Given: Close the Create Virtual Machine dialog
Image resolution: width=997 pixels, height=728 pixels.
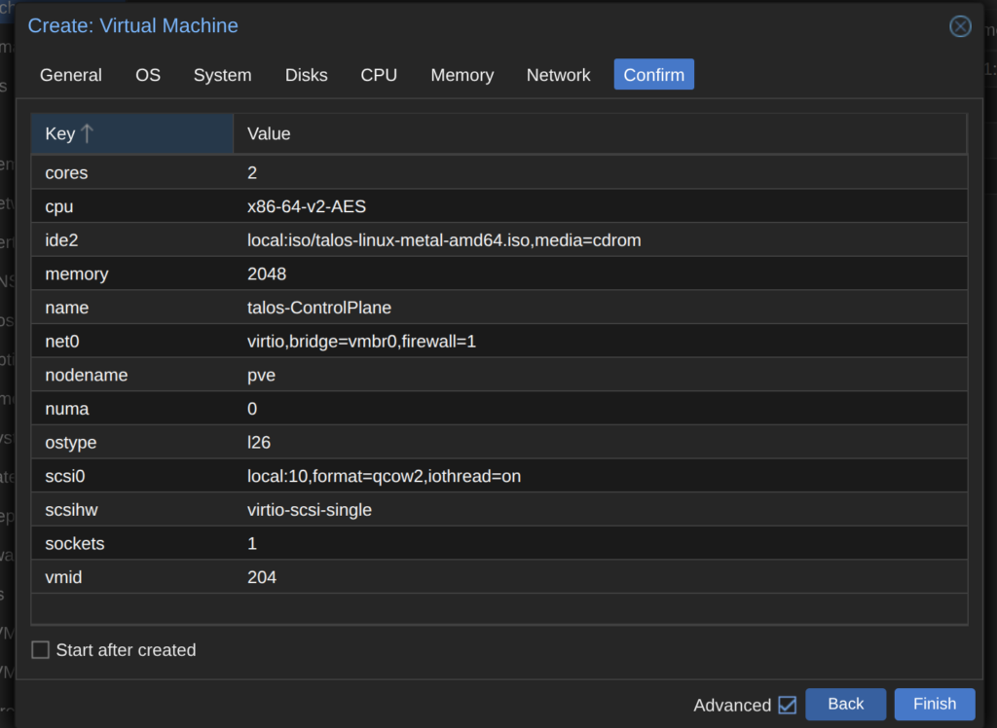Looking at the screenshot, I should [960, 26].
